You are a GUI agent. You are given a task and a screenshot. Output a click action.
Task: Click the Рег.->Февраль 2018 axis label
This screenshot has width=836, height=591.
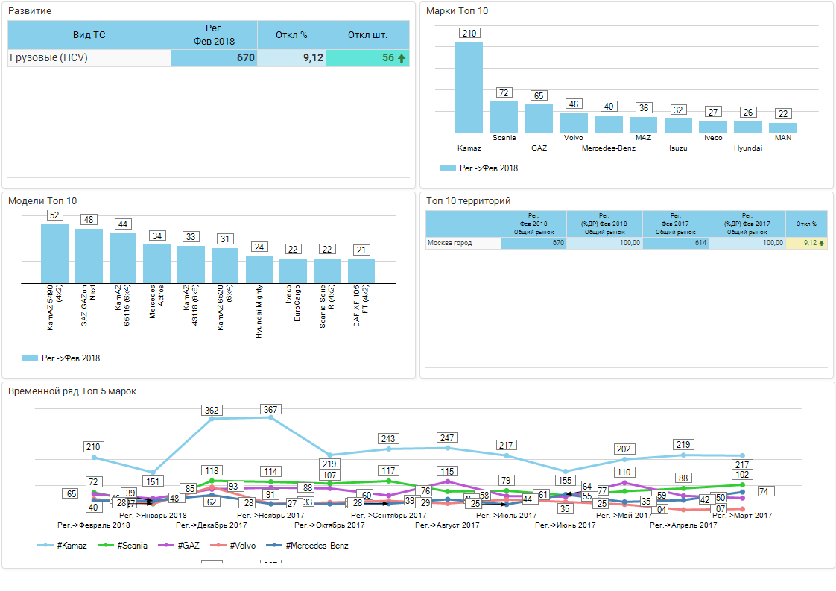tap(94, 525)
